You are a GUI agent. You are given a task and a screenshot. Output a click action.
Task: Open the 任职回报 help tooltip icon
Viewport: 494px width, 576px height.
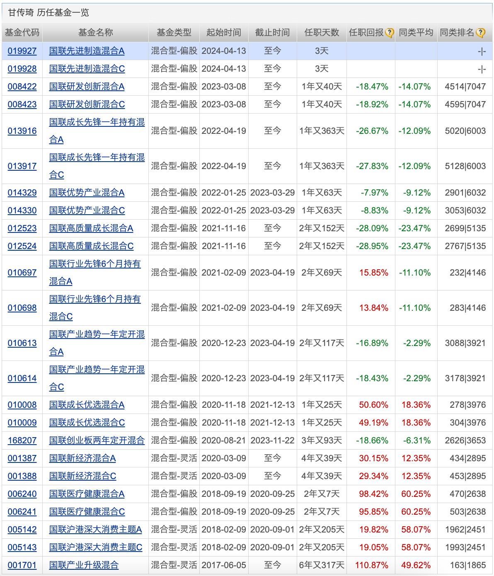click(389, 31)
